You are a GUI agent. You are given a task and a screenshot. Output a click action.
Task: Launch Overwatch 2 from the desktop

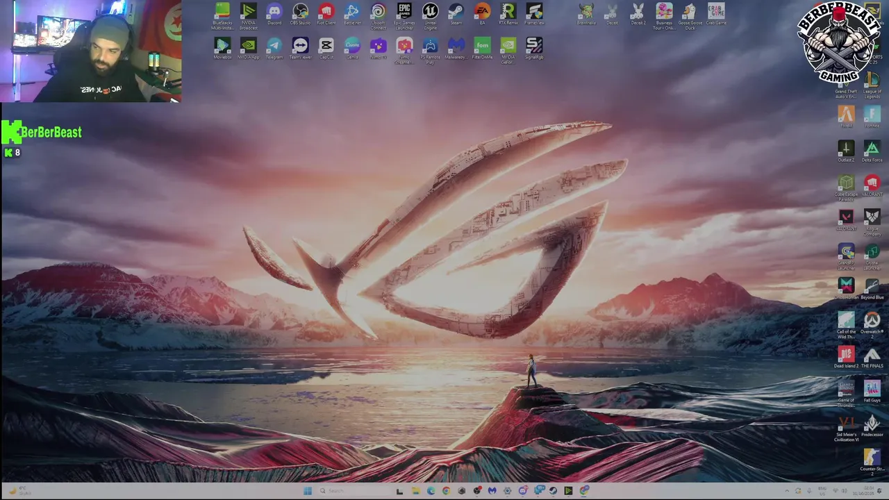(872, 324)
